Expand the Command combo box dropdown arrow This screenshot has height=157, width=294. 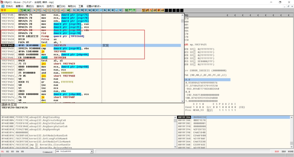pos(92,151)
